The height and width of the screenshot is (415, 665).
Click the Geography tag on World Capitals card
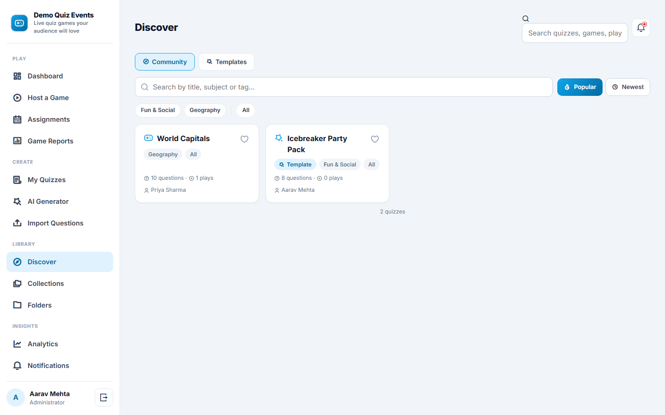click(x=163, y=154)
